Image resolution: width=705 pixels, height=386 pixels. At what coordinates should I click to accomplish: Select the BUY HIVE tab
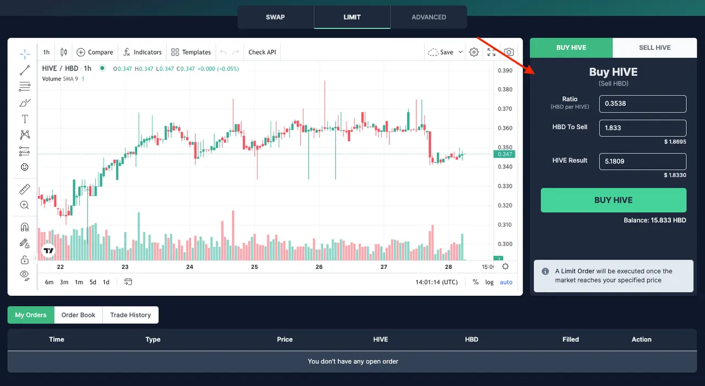(571, 47)
